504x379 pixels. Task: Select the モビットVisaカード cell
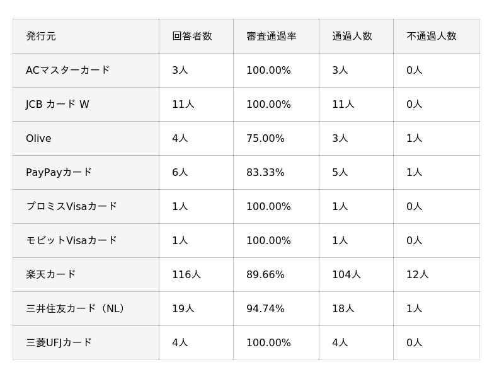[x=71, y=241]
